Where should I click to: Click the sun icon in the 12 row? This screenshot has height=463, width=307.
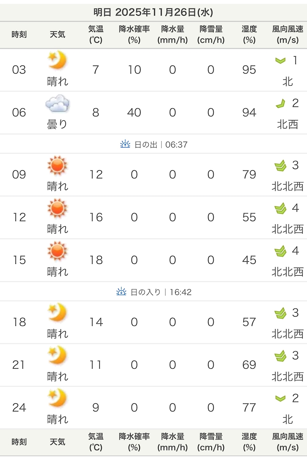coord(57,208)
